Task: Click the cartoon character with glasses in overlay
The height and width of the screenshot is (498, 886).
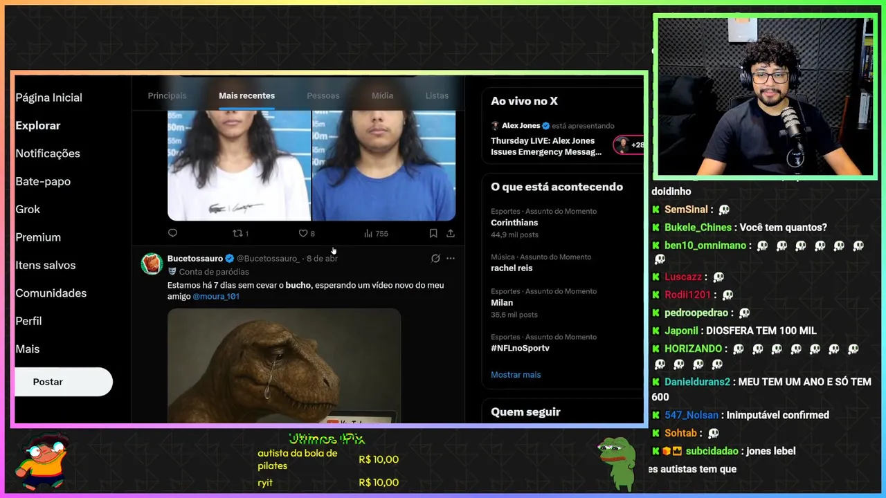Action: pos(42,462)
